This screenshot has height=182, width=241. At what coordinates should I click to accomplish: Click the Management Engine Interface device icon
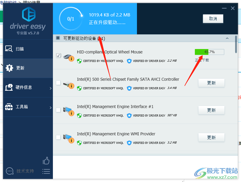pos(68,112)
